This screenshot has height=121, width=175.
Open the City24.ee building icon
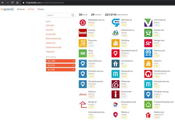click(115, 43)
